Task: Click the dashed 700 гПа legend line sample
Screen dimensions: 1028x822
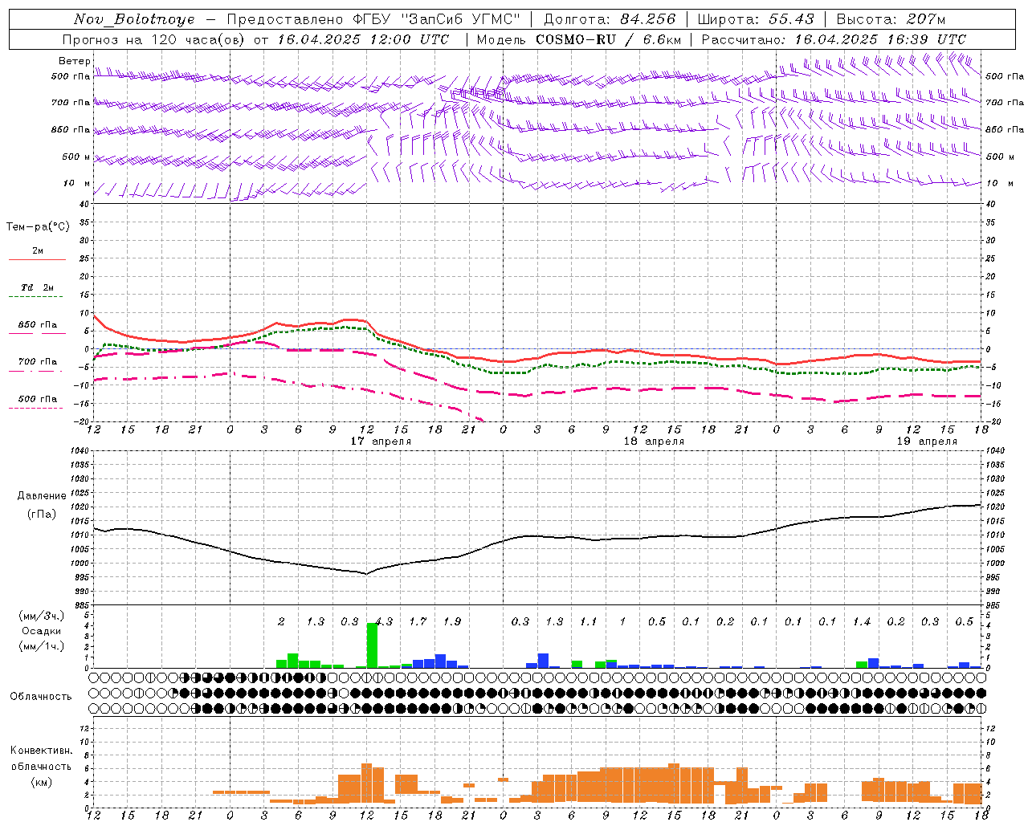Action: (x=37, y=372)
